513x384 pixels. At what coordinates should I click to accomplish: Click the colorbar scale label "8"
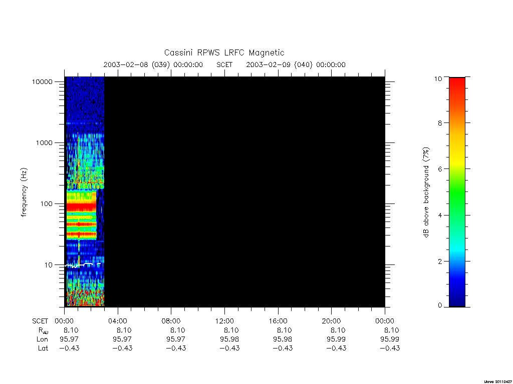440,123
